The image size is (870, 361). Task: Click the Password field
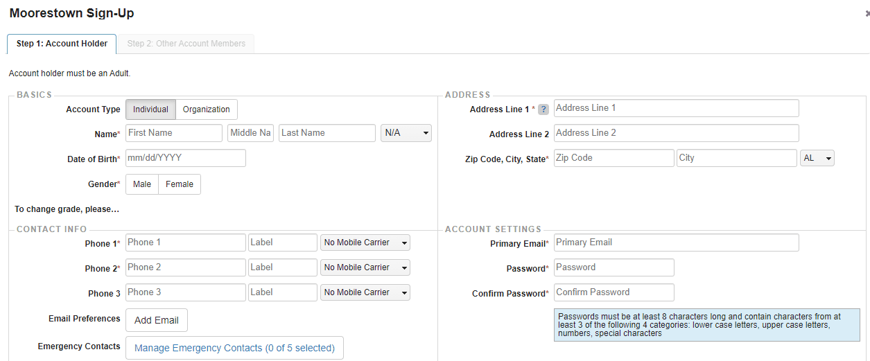pyautogui.click(x=614, y=267)
